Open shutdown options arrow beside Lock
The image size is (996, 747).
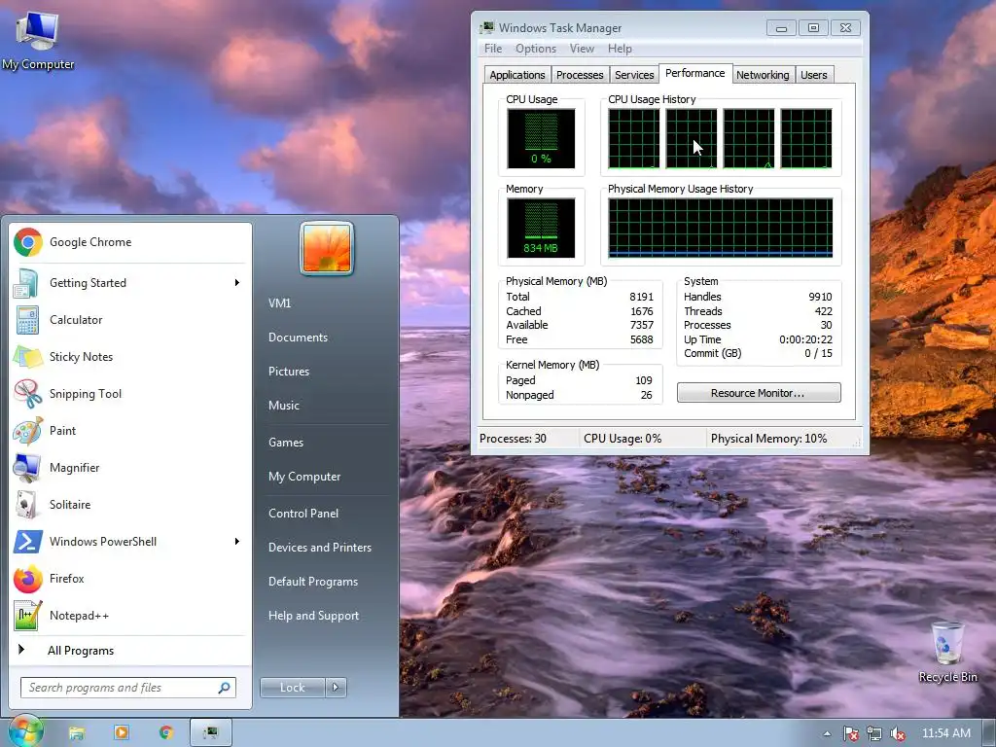(x=336, y=688)
